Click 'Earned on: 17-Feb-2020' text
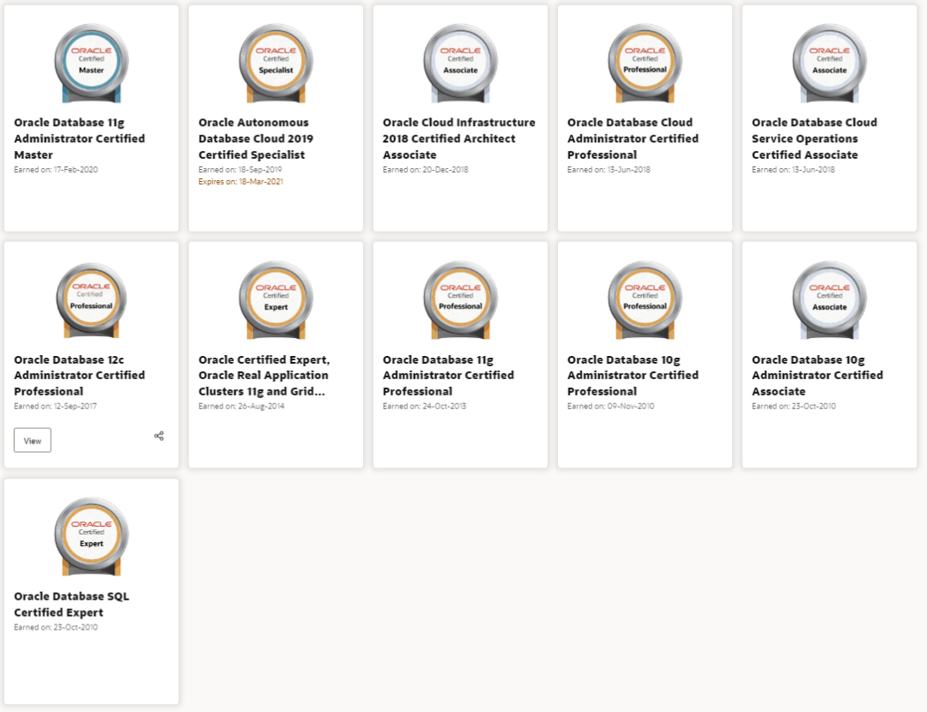 click(56, 170)
